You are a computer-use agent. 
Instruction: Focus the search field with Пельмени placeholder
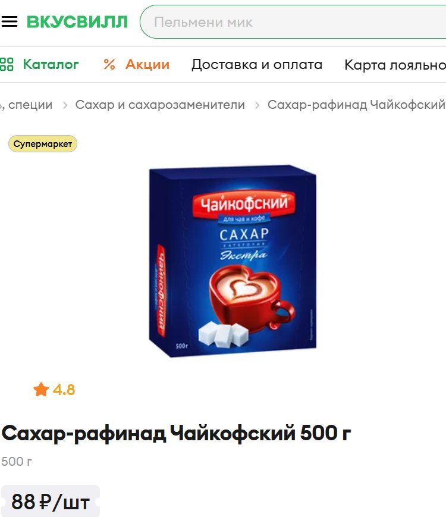click(x=293, y=22)
